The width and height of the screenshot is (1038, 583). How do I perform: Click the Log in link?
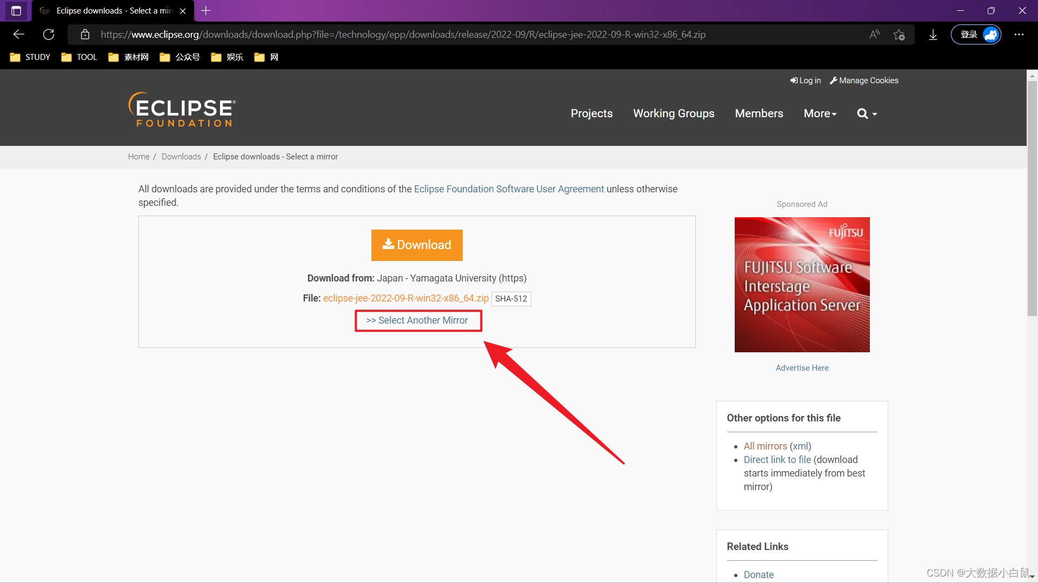[x=806, y=81]
